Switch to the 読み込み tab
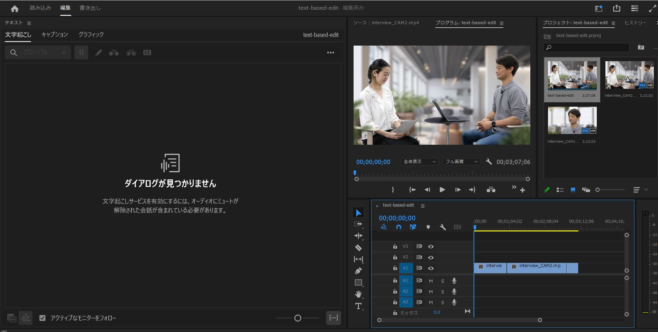This screenshot has height=332, width=658. point(40,8)
